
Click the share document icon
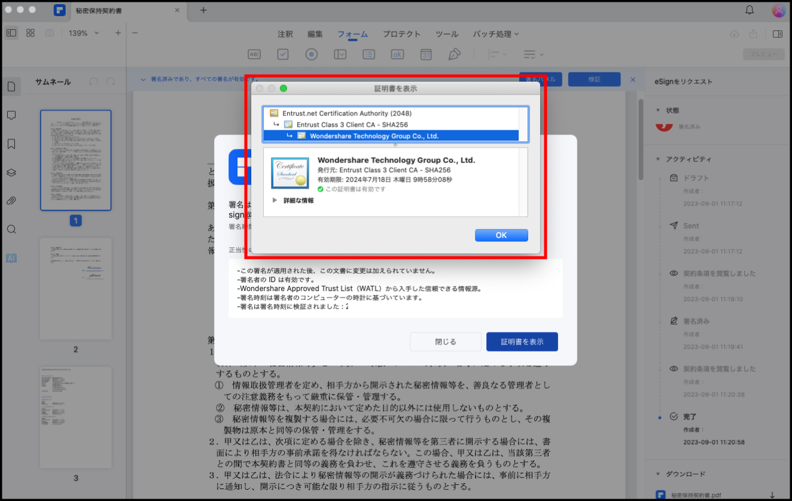pos(753,34)
